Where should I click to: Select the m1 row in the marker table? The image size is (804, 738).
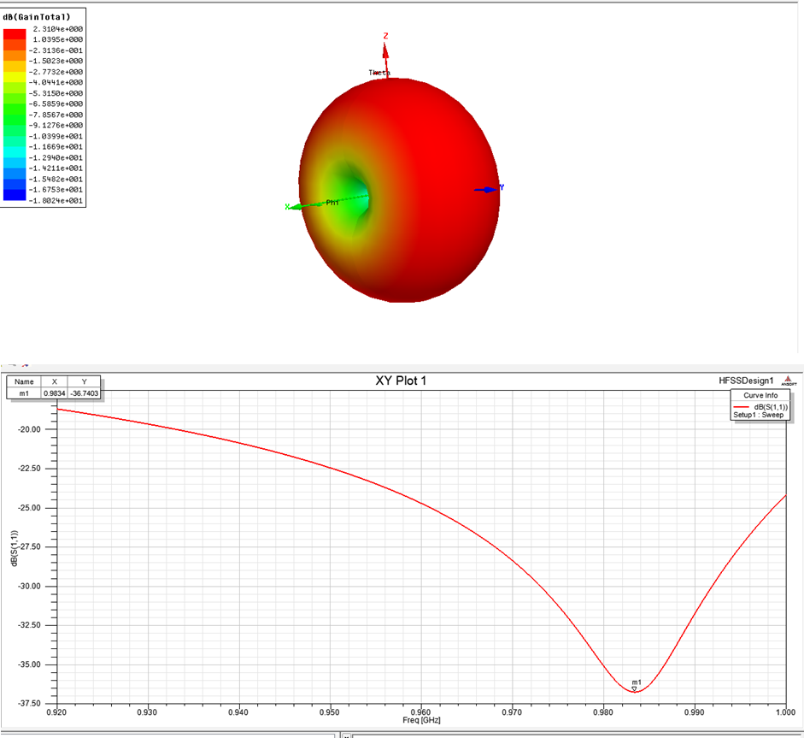[x=25, y=393]
